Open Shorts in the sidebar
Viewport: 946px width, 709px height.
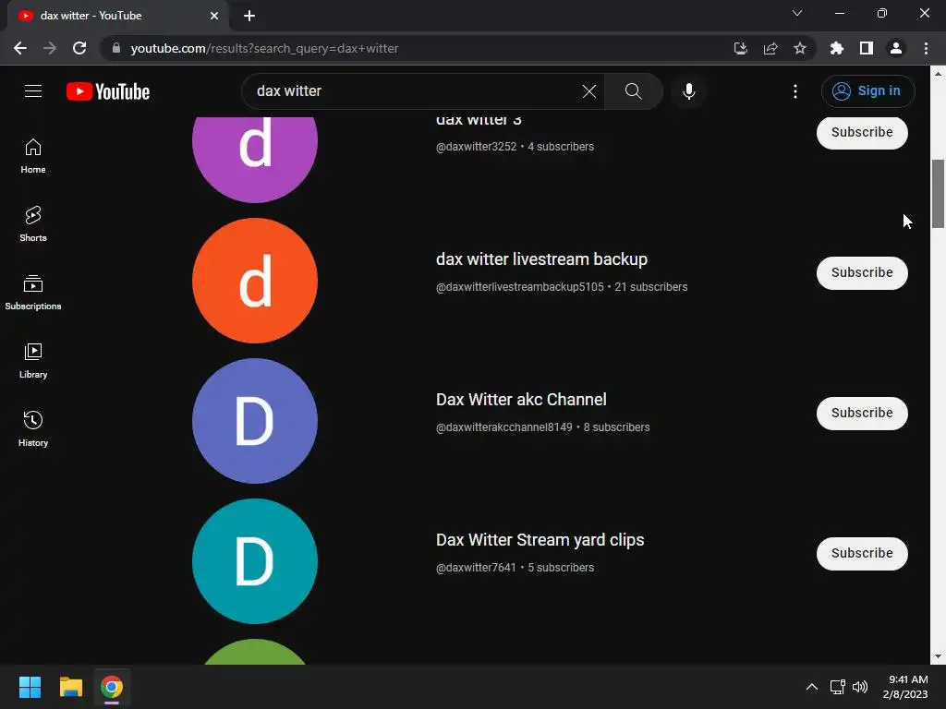(33, 224)
